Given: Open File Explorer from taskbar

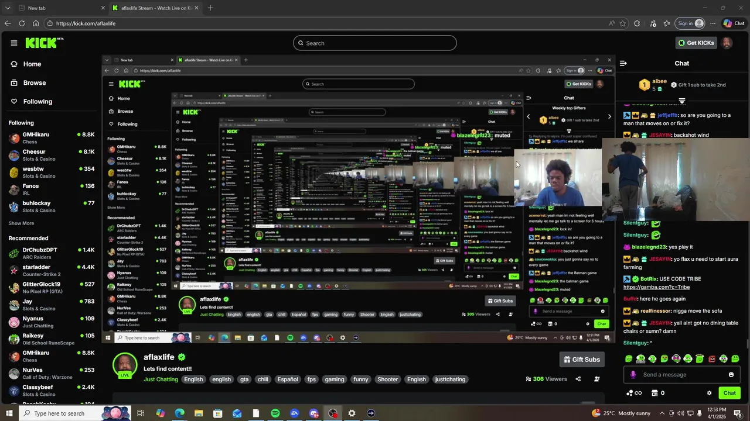Looking at the screenshot, I should click(x=199, y=413).
